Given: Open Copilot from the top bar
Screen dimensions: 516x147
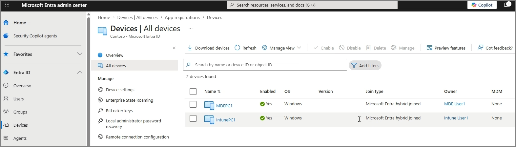Looking at the screenshot, I should point(482,5).
